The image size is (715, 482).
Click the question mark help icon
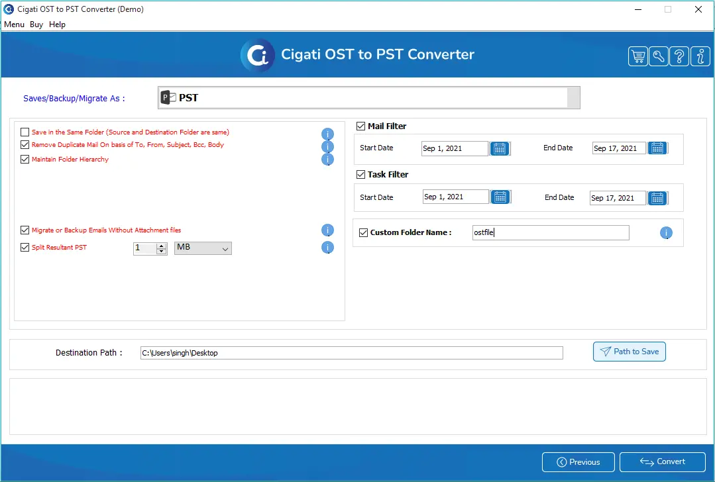pos(679,56)
